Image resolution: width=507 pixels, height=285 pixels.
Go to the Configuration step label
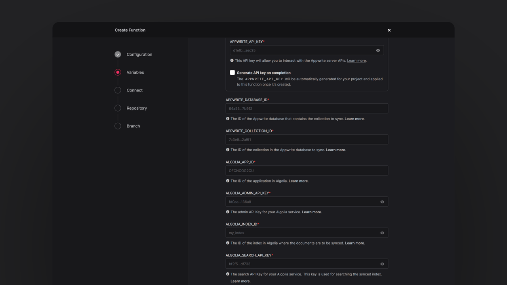(139, 55)
